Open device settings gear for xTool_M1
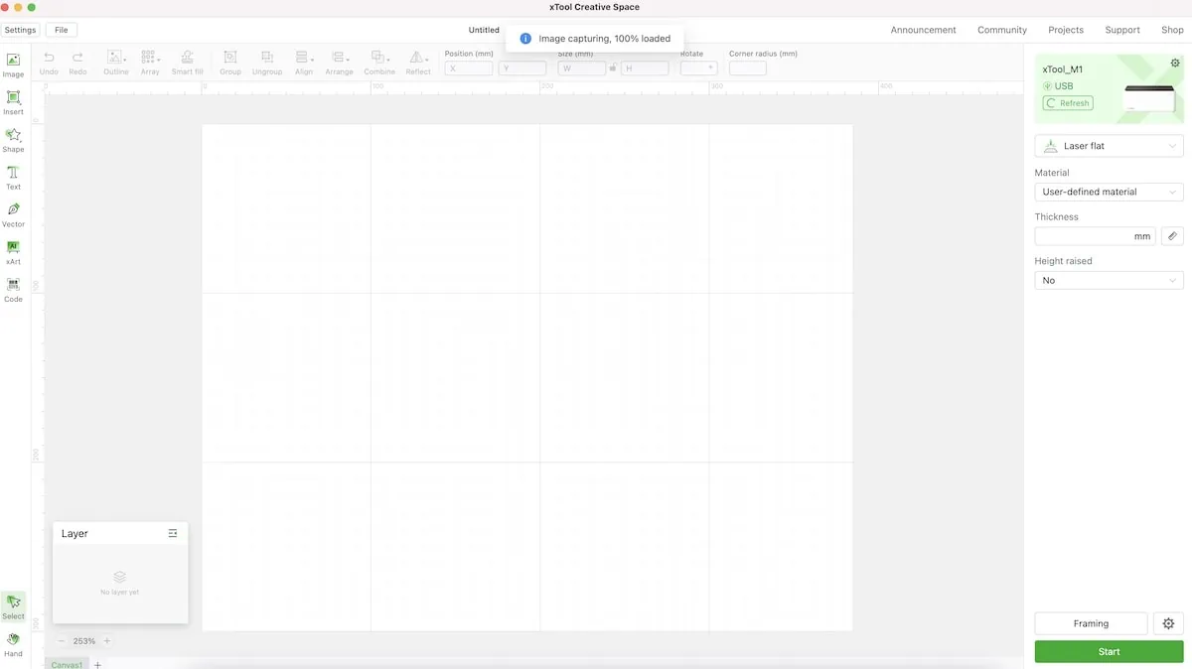The height and width of the screenshot is (669, 1192). tap(1176, 63)
